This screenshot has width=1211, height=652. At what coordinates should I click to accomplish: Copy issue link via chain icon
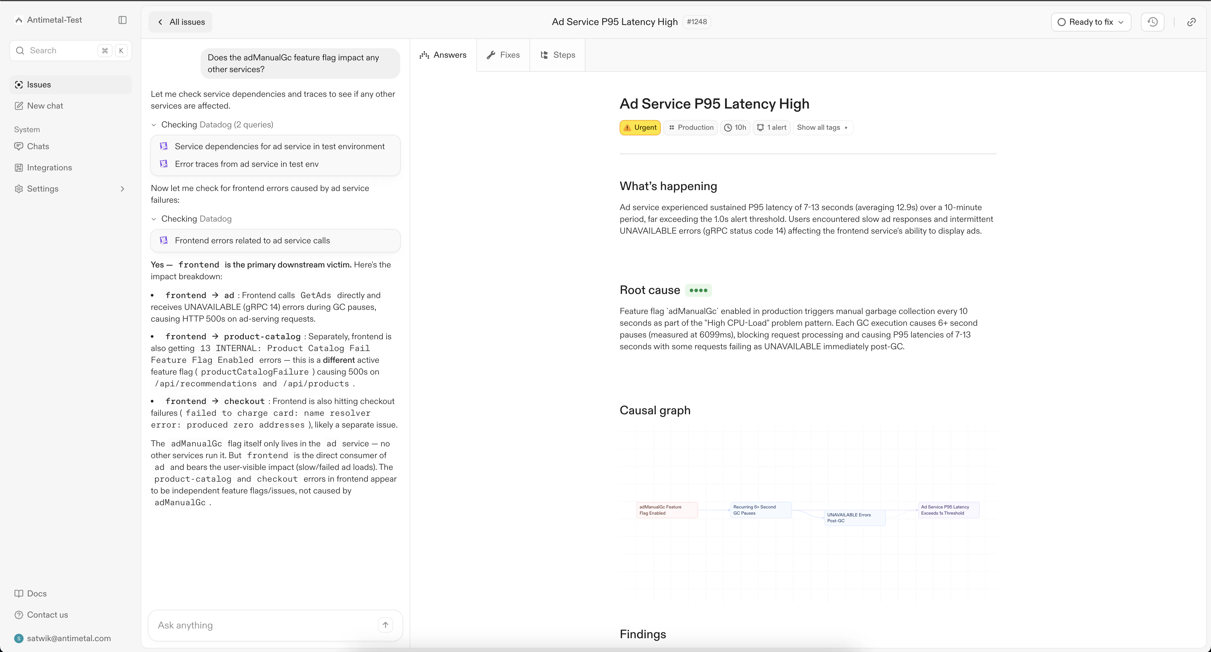click(1191, 22)
